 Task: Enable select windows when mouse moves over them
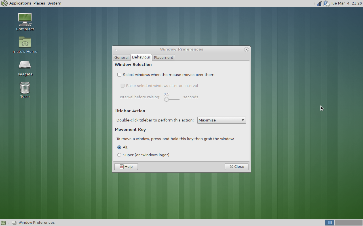(119, 75)
